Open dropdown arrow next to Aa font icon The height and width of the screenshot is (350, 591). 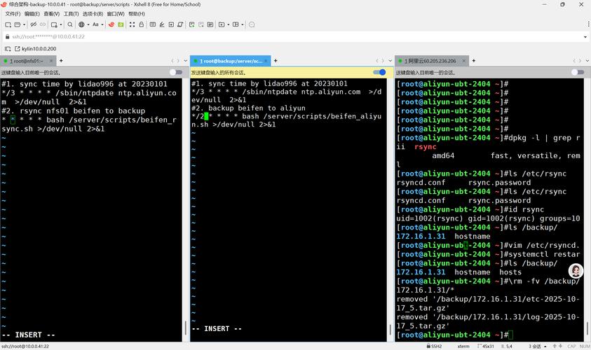(102, 24)
